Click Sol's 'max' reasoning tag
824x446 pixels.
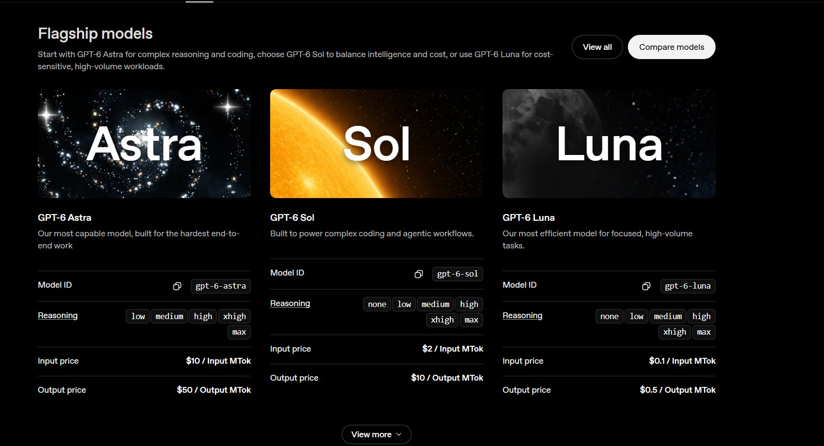[472, 320]
